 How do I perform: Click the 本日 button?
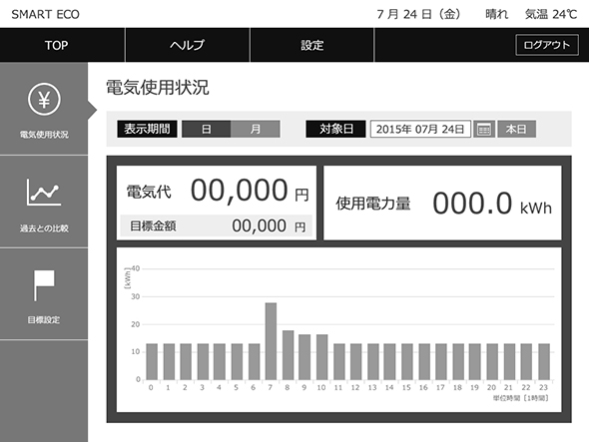pyautogui.click(x=516, y=129)
